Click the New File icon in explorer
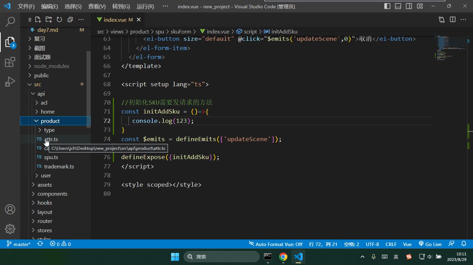 [38, 20]
